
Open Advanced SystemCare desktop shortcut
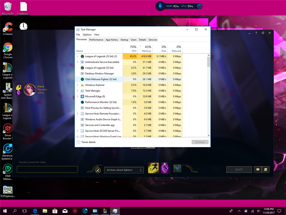point(7,152)
